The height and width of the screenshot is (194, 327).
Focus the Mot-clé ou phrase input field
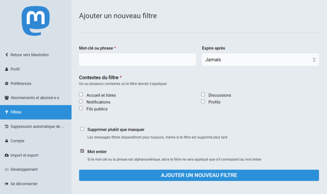[x=137, y=60]
